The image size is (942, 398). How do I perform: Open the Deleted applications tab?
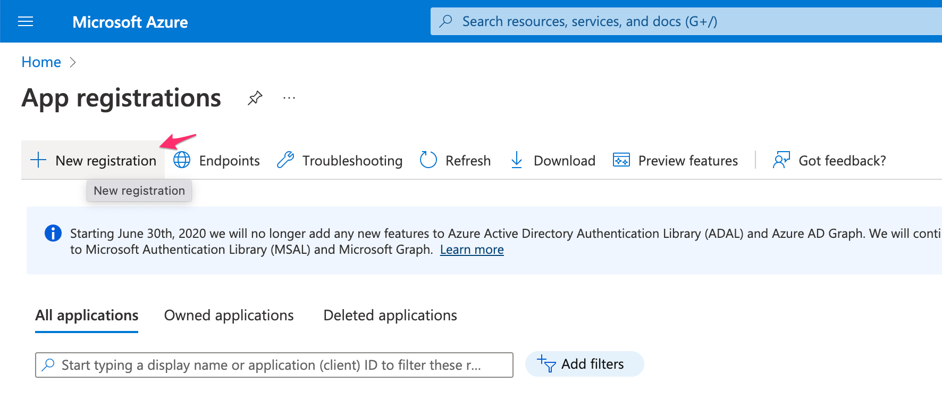[390, 316]
